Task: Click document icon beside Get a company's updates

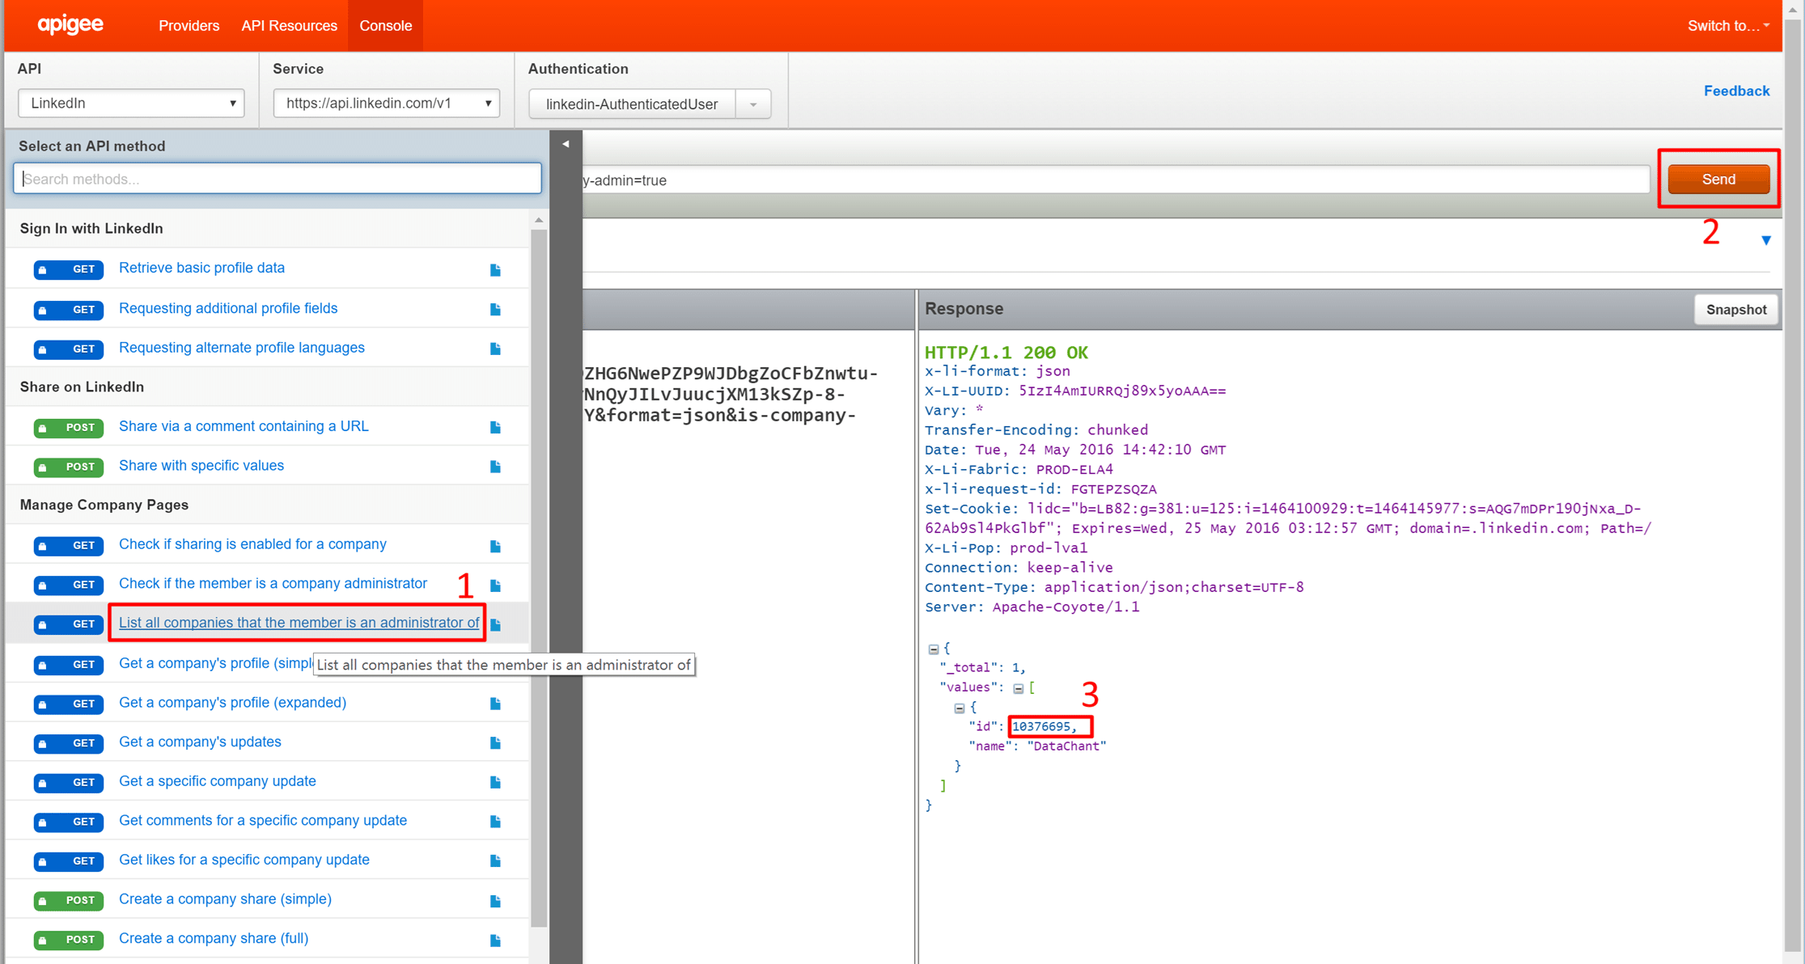Action: pyautogui.click(x=495, y=742)
